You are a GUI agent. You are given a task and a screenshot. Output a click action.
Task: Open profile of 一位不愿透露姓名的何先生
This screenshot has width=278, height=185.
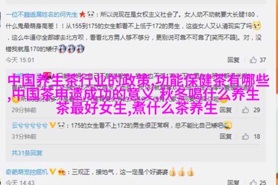[x=42, y=14]
